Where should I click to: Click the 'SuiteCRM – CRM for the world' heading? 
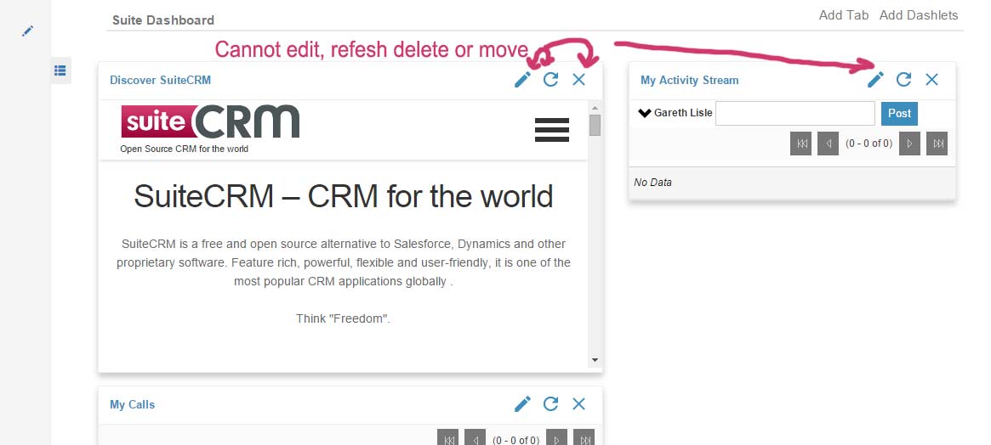click(343, 196)
